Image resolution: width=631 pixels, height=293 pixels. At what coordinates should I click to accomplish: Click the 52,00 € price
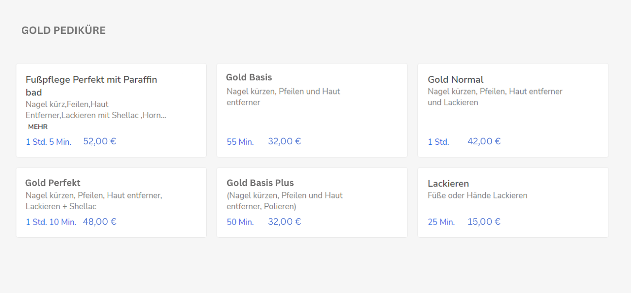pos(100,141)
